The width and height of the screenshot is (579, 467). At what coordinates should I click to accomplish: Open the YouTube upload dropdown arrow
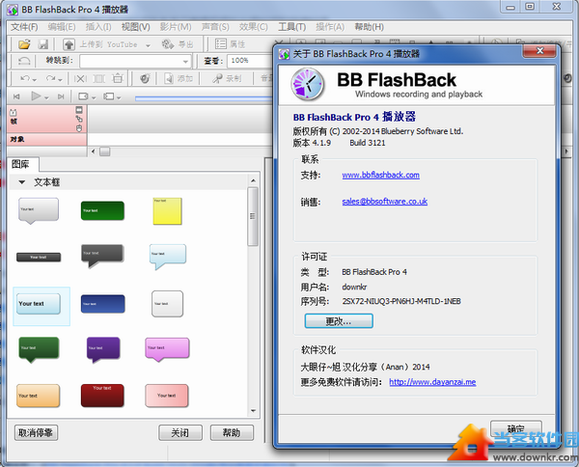coord(148,45)
